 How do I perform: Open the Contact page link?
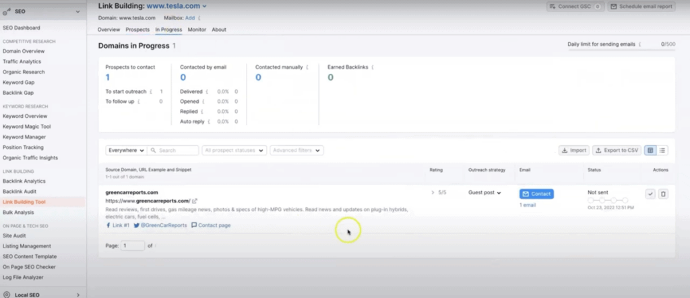point(211,225)
